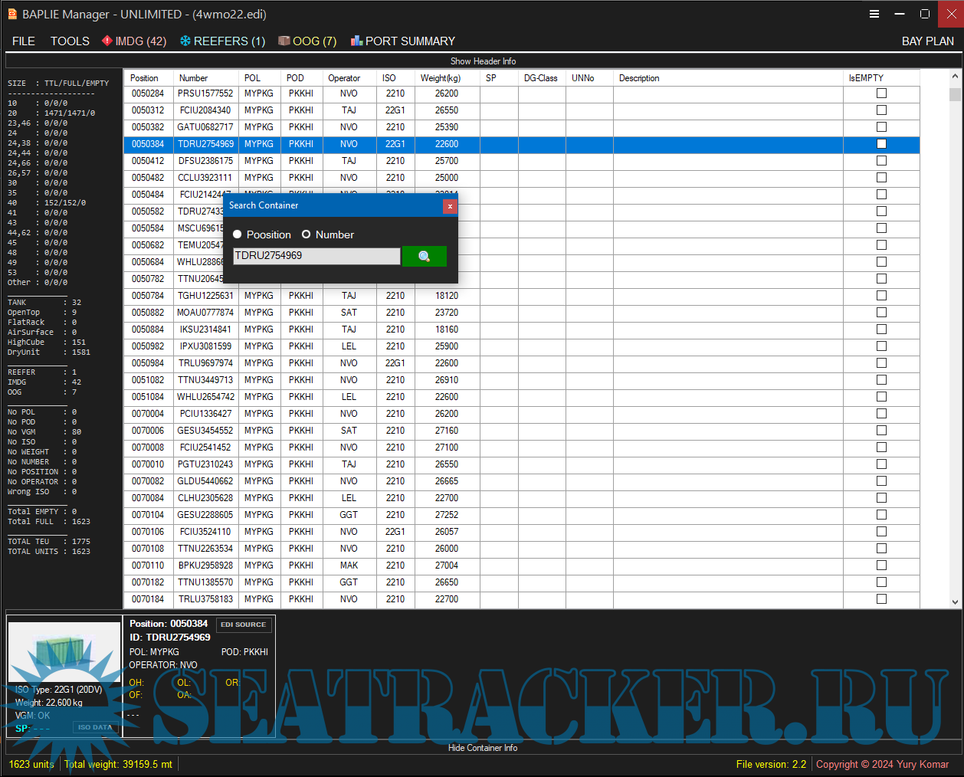Toggle IsEMPTY checkbox for TRLU3758183 row
Screen dimensions: 964x777
pos(881,599)
